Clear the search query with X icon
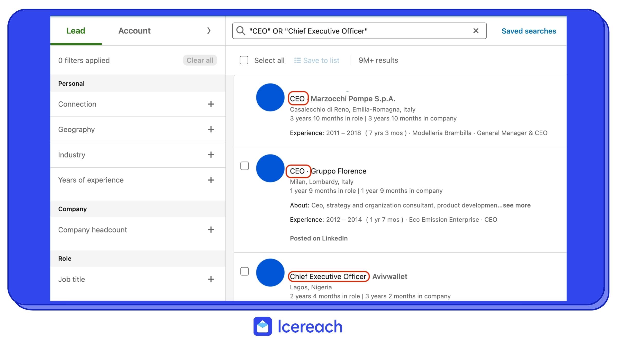The width and height of the screenshot is (617, 345). pos(476,31)
